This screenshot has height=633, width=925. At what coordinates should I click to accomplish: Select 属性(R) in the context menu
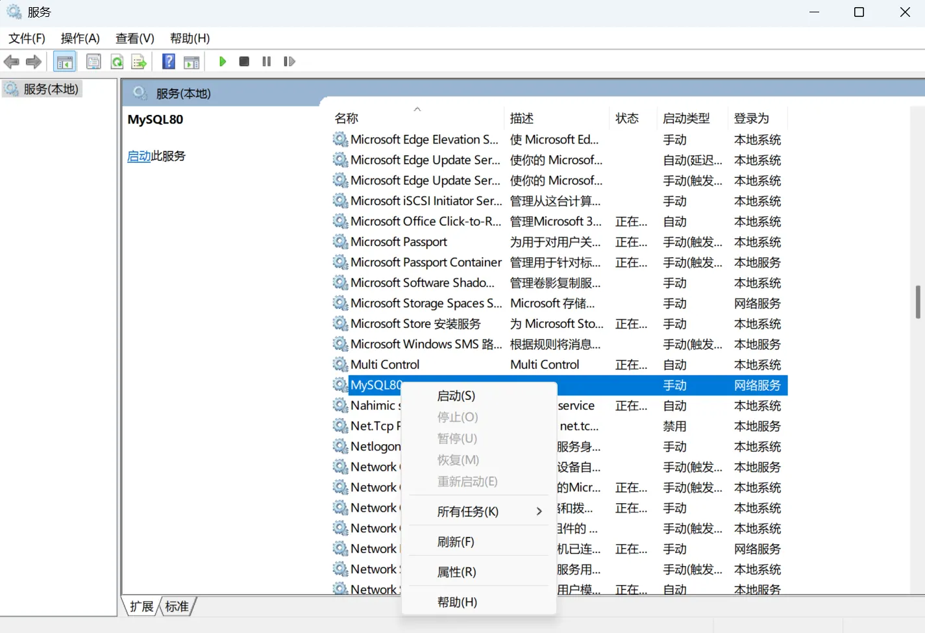pos(456,572)
